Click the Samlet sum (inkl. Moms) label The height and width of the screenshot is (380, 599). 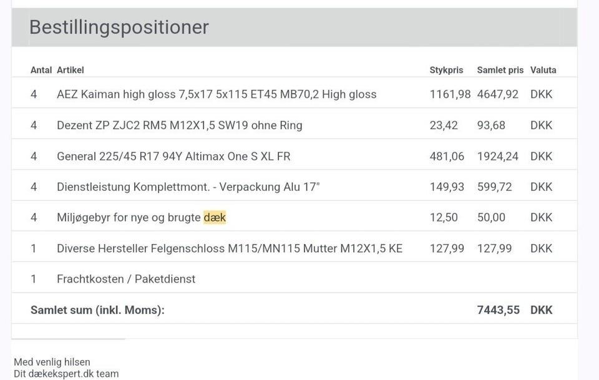click(x=97, y=310)
